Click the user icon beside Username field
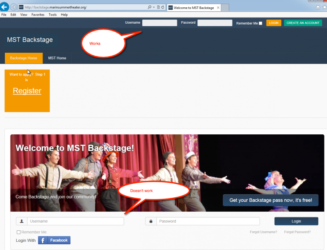Image resolution: width=327 pixels, height=250 pixels. [22, 221]
